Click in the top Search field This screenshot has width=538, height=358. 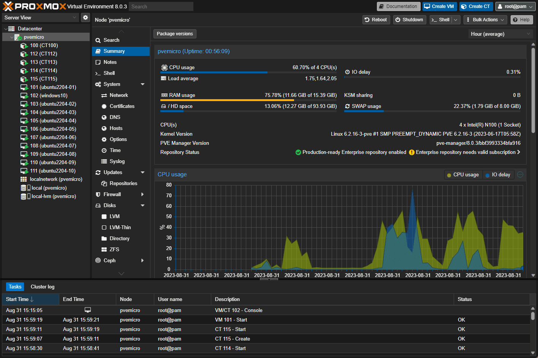pos(161,6)
